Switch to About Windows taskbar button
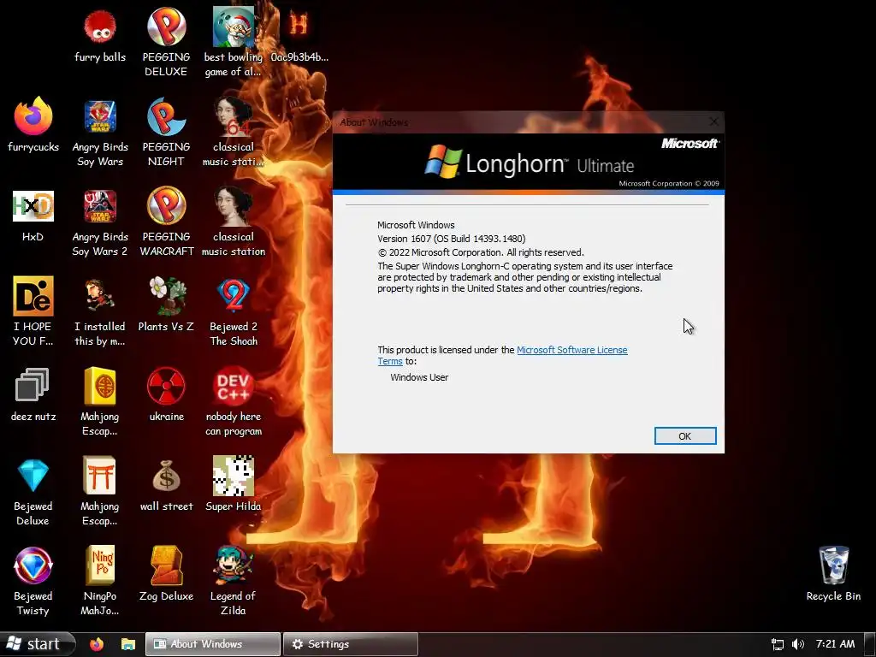The image size is (876, 657). tap(213, 644)
